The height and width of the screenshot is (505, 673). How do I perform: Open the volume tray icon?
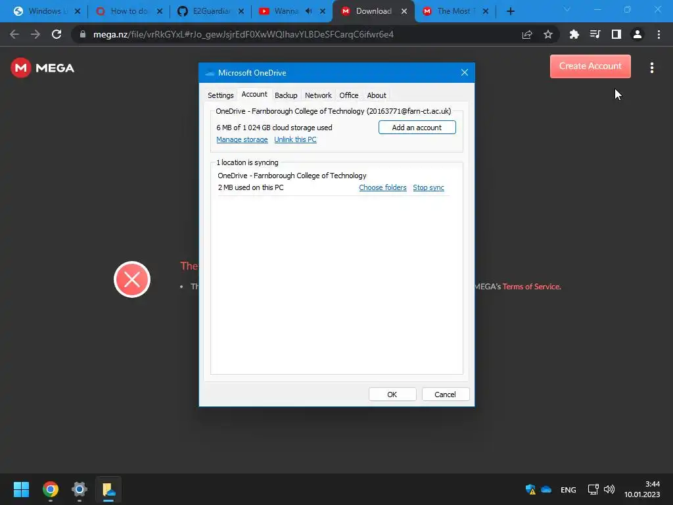tap(609, 489)
